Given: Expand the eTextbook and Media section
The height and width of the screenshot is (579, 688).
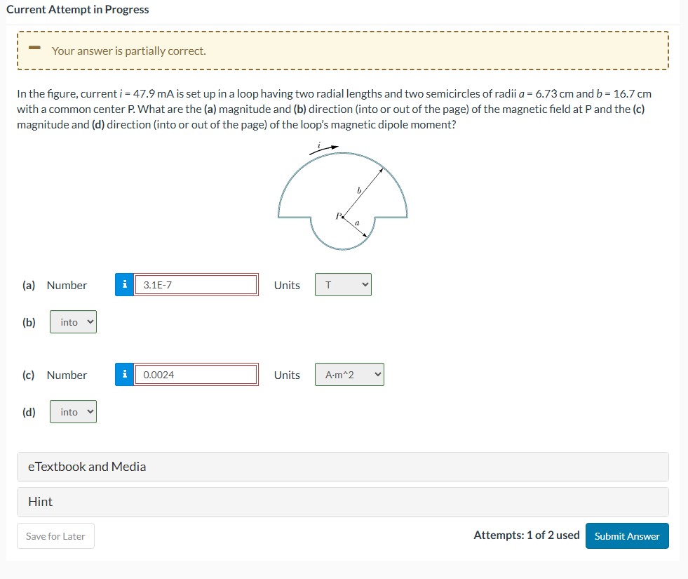Looking at the screenshot, I should click(x=87, y=466).
